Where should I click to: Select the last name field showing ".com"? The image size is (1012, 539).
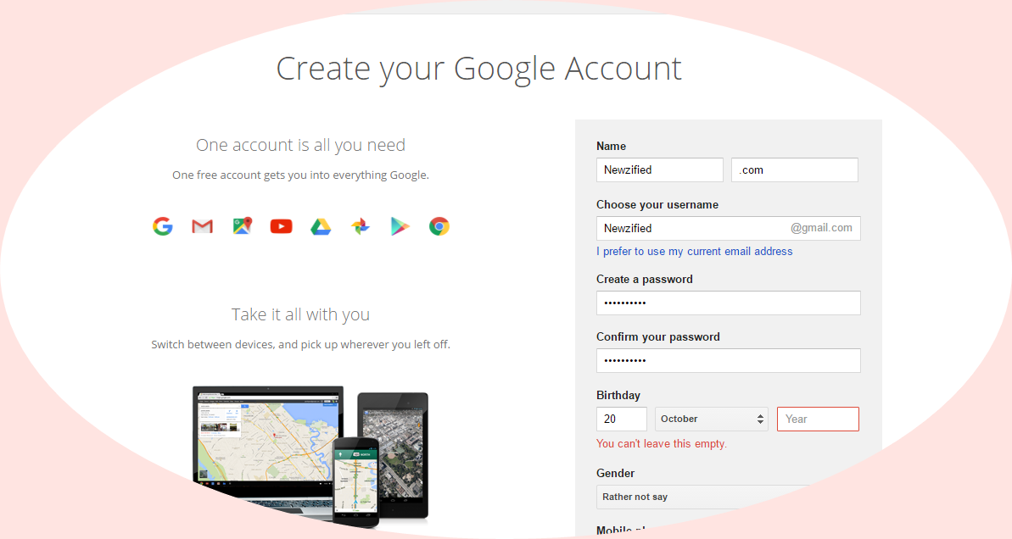click(x=794, y=169)
